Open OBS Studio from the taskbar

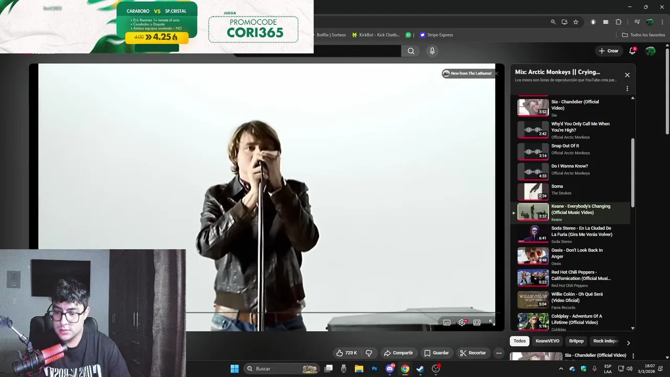[x=435, y=369]
